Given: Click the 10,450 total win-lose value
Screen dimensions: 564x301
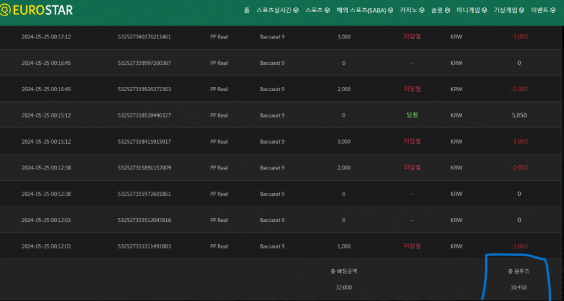Looking at the screenshot, I should (518, 288).
